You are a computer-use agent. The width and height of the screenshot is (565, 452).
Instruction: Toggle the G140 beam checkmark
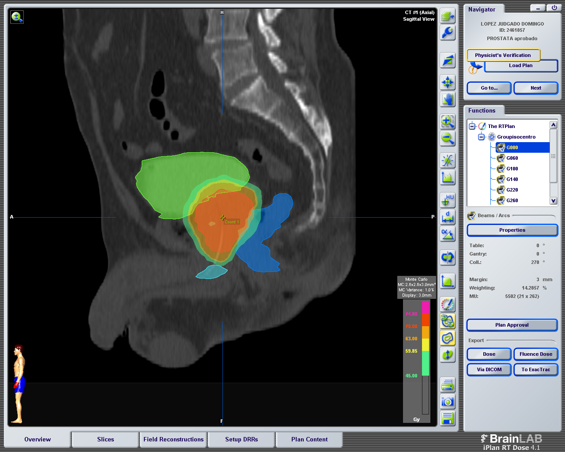[x=501, y=179]
